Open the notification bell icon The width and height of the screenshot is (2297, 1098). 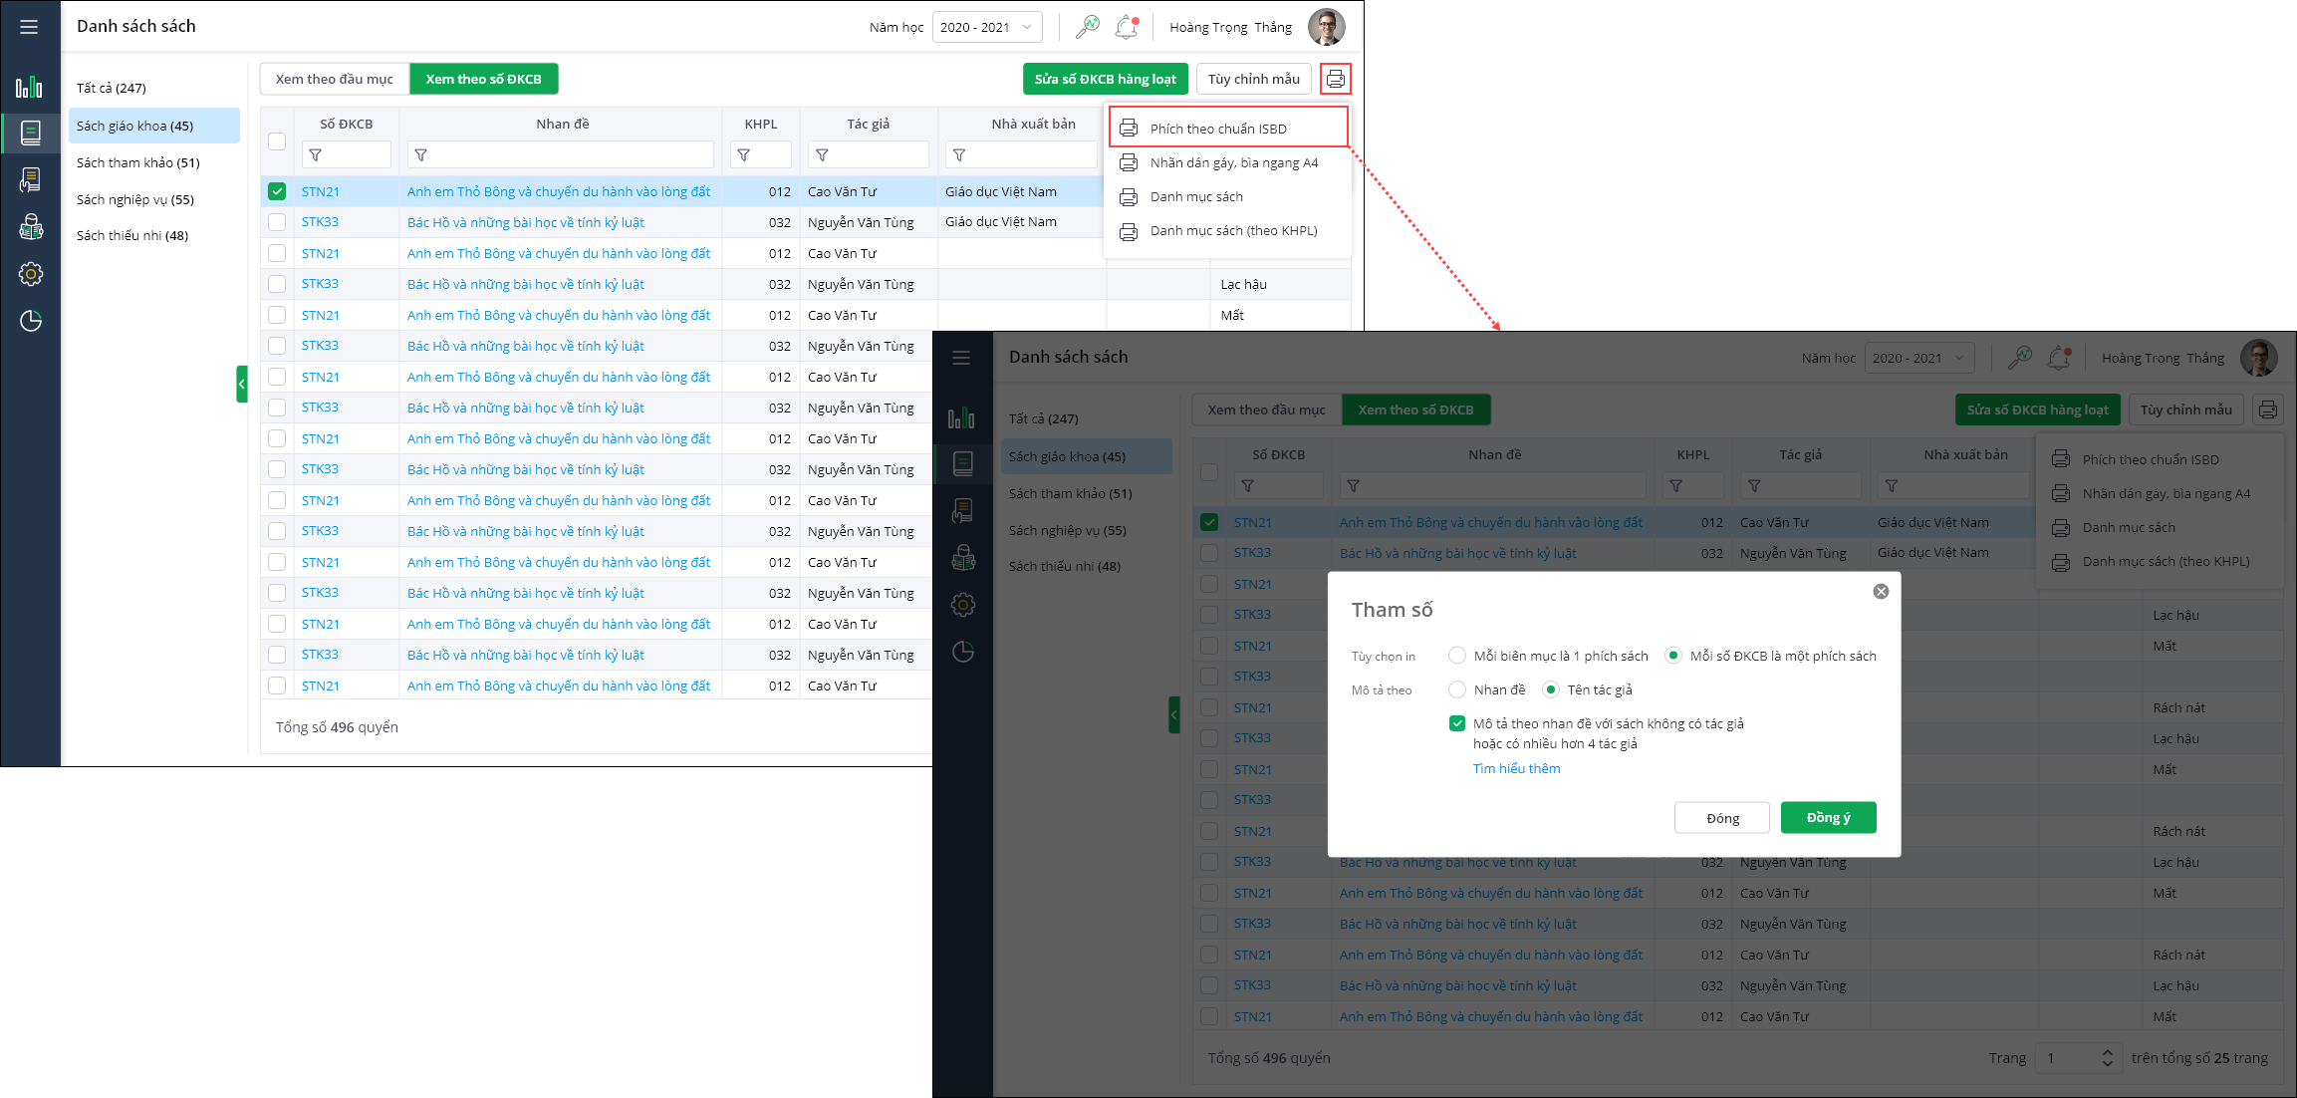coord(1126,27)
